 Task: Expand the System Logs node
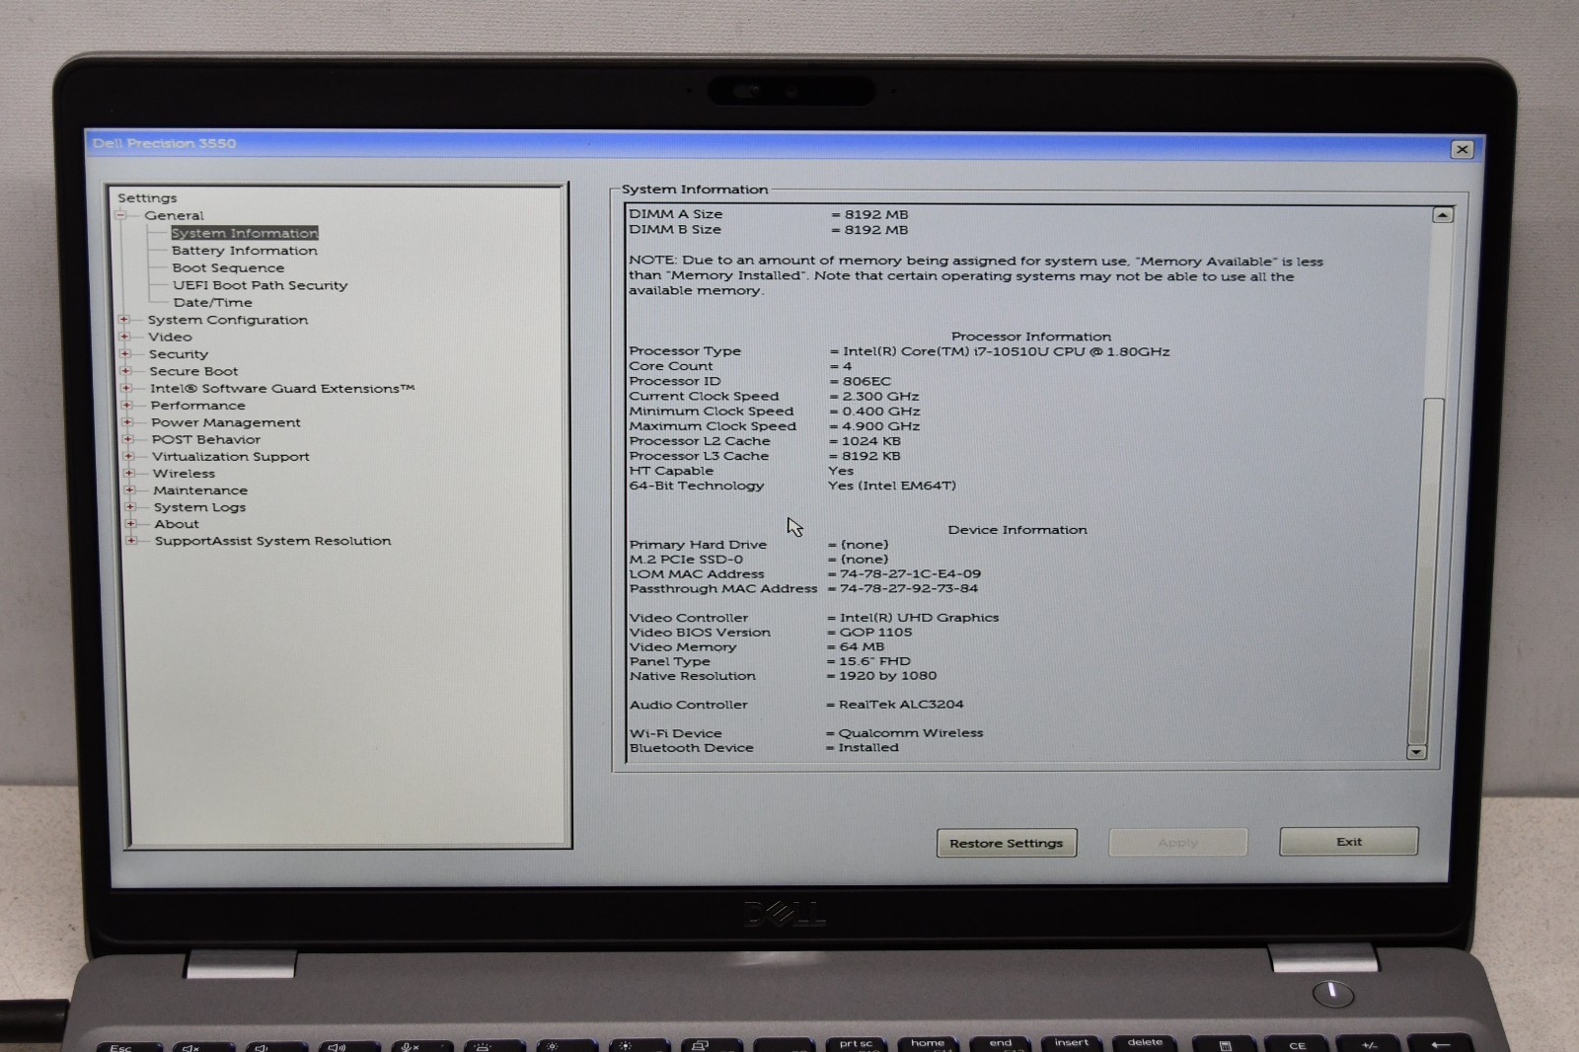point(130,506)
